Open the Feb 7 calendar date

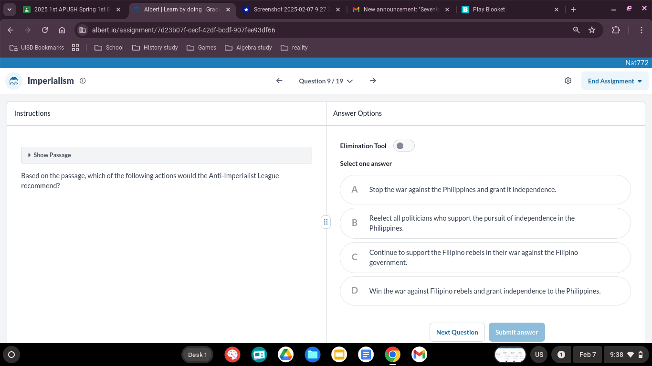pos(588,355)
